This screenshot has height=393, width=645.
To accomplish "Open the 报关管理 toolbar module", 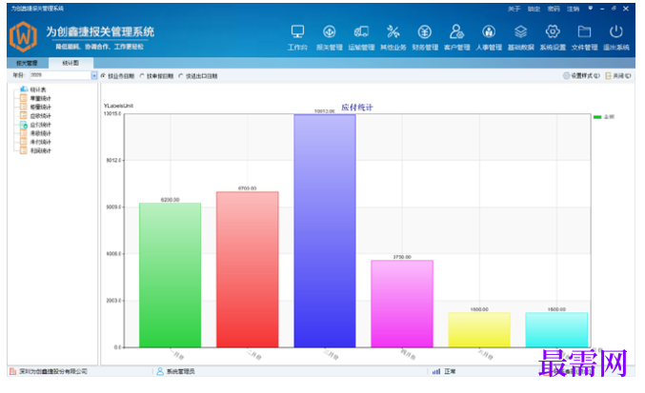I will (x=329, y=37).
